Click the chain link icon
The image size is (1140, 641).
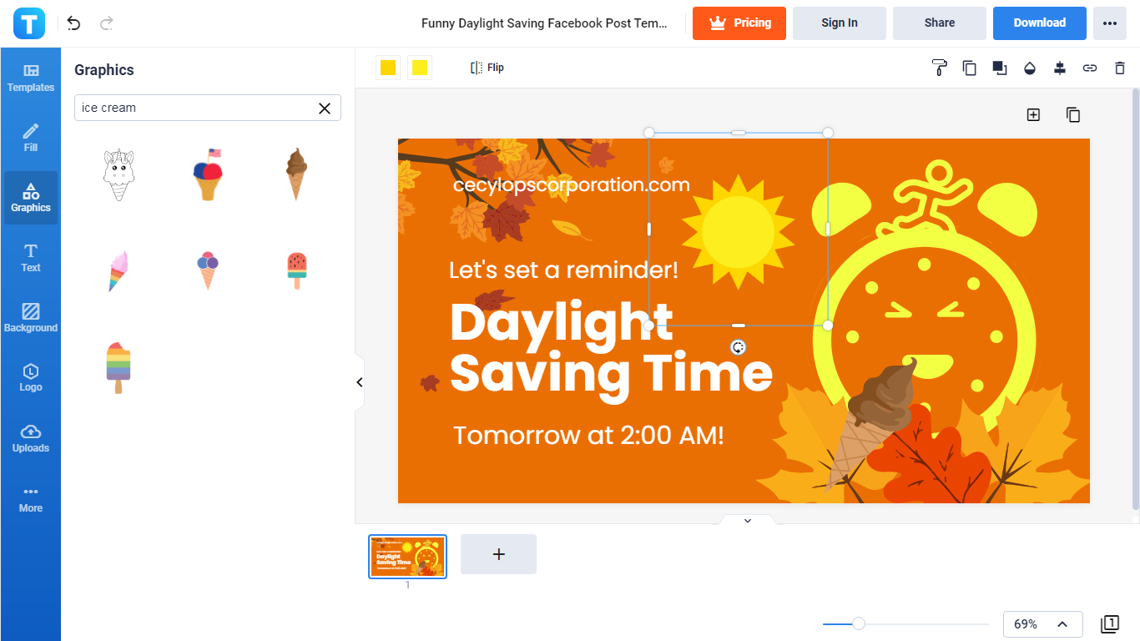1090,68
